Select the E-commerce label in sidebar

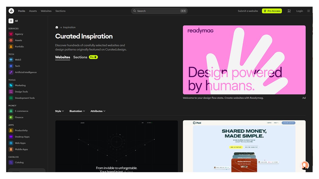click(22, 111)
